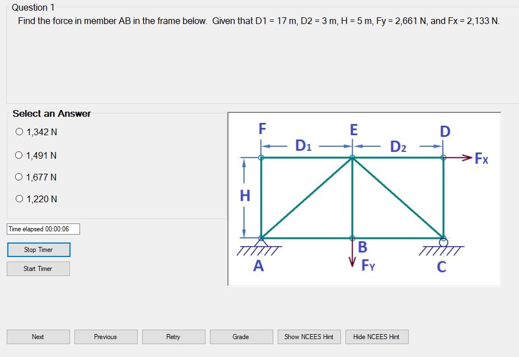Click the D1 dimension label in the diagram
Viewport: 519px width, 357px height.
(x=305, y=146)
